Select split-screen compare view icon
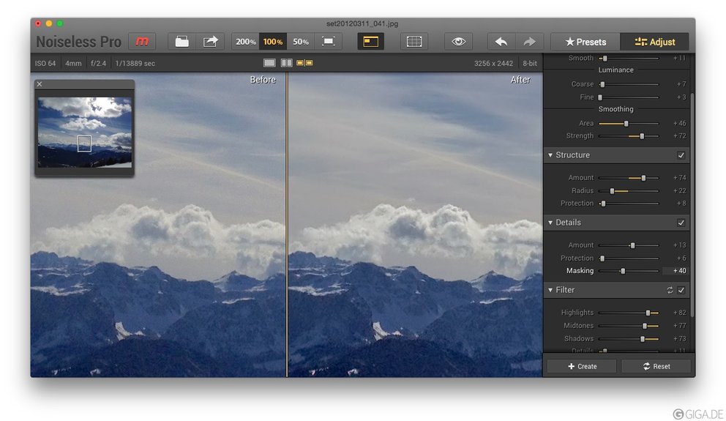Image resolution: width=726 pixels, height=421 pixels. [287, 62]
